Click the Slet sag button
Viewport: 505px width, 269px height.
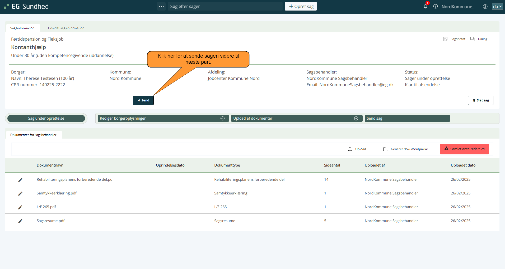click(x=480, y=100)
